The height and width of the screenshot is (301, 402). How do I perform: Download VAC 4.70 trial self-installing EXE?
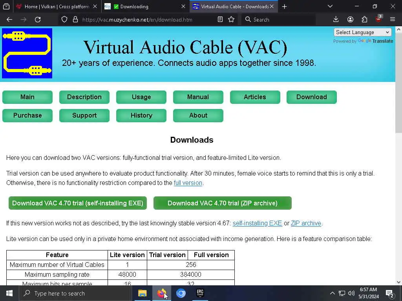78,203
